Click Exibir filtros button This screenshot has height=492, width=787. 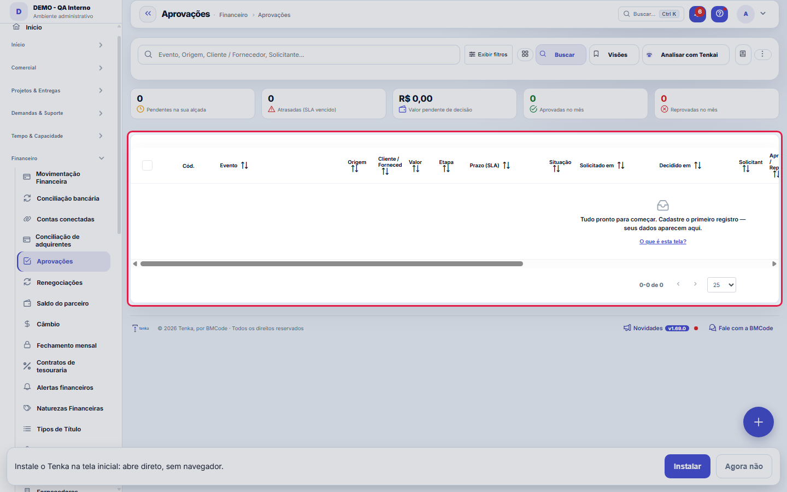point(489,55)
